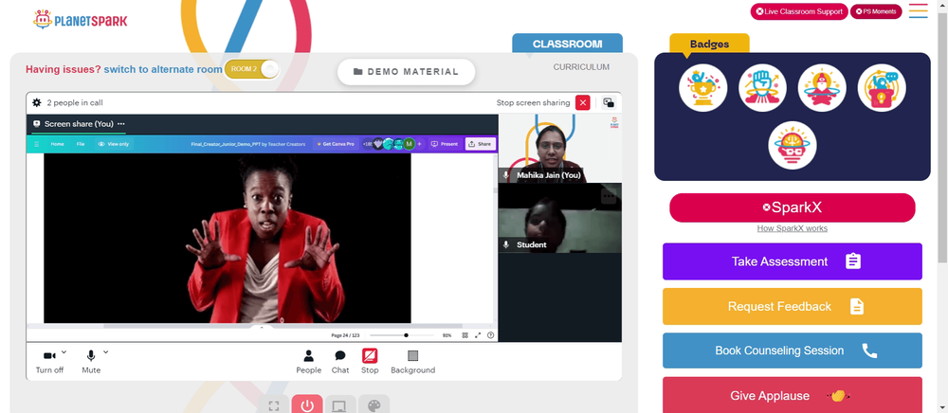Open the PlanetSpark logo home link
The image size is (948, 413).
tap(80, 20)
